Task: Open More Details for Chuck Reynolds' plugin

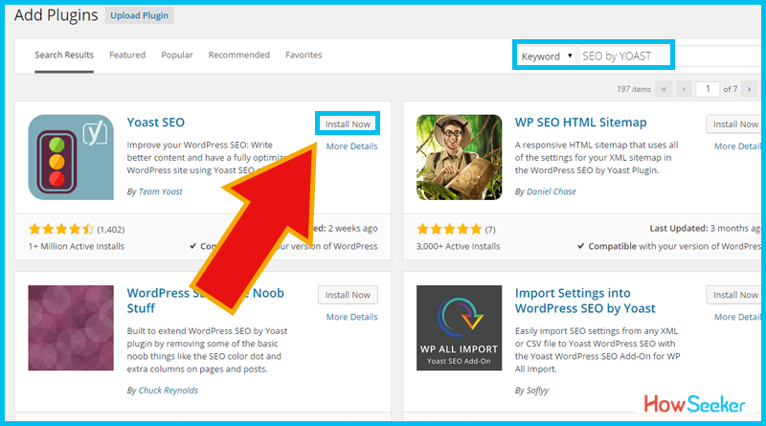Action: tap(351, 317)
